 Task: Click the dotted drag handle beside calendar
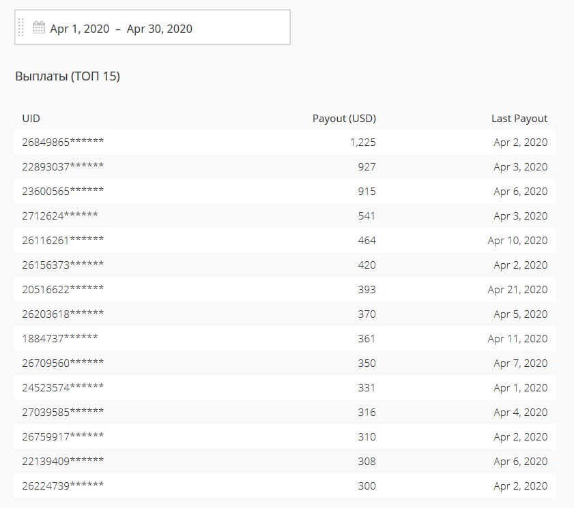tap(21, 28)
